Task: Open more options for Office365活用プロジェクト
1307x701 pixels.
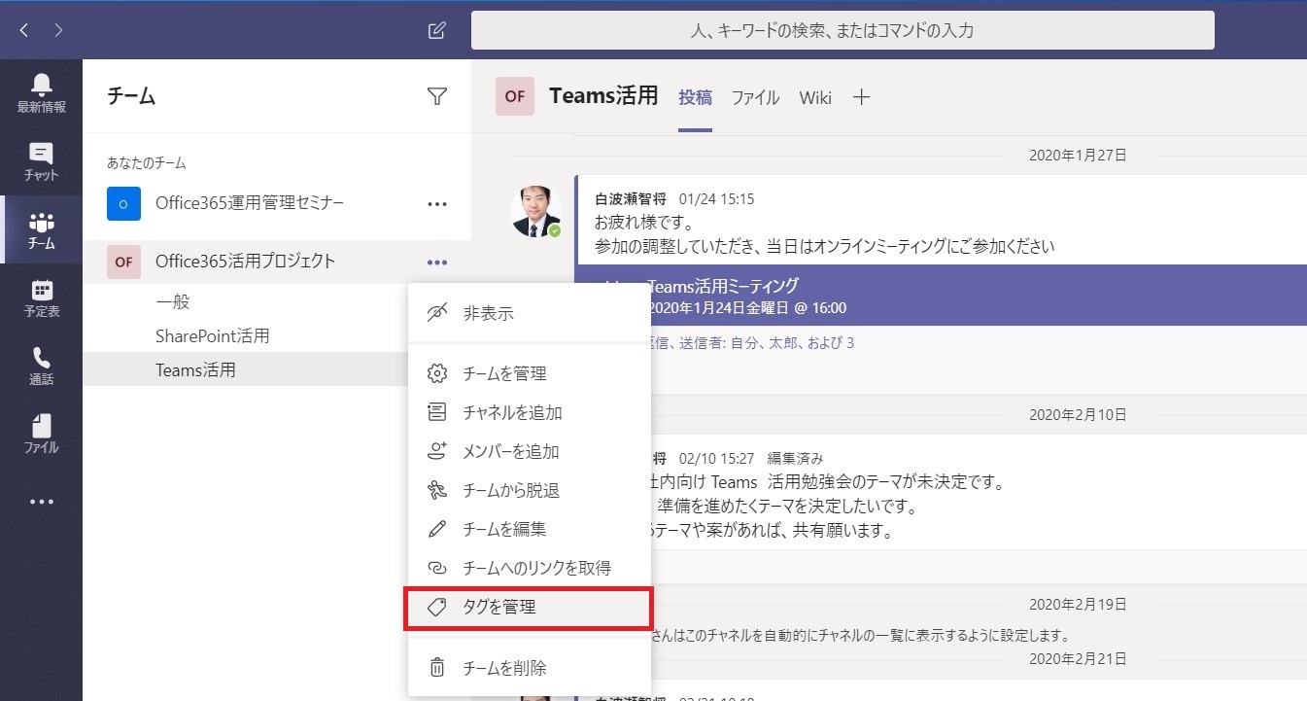Action: (x=437, y=262)
